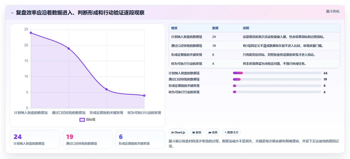Click x-axis label 转为可执行行动的发现
This screenshot has width=350, height=159.
click(x=144, y=113)
